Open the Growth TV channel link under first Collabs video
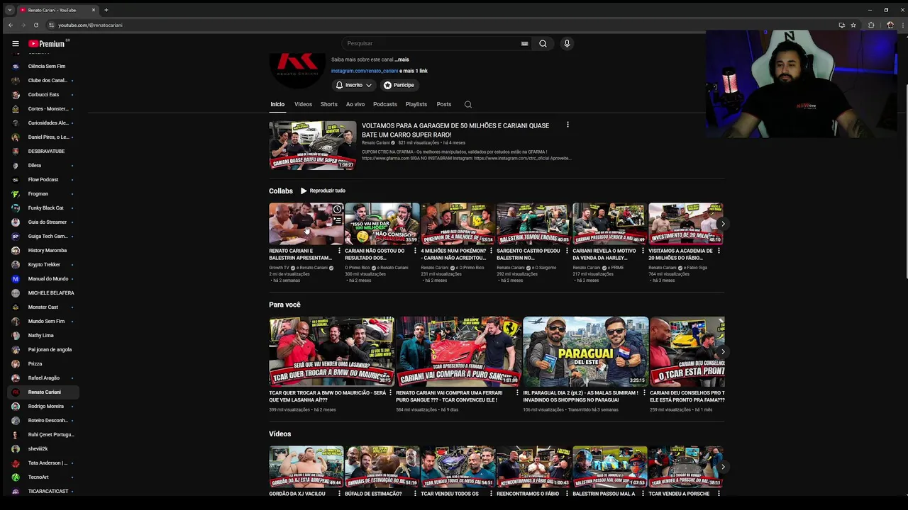908x510 pixels. click(279, 268)
